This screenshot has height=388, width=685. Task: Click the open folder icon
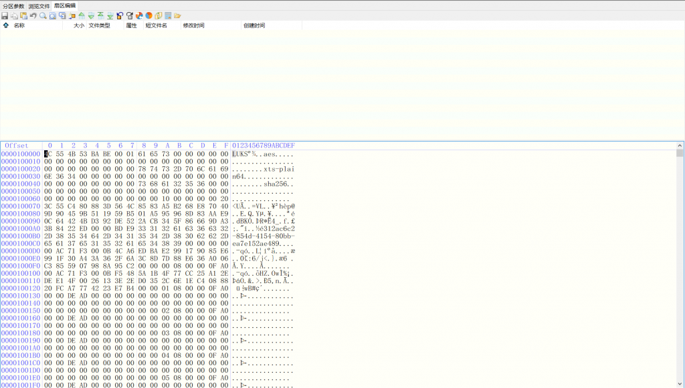177,16
